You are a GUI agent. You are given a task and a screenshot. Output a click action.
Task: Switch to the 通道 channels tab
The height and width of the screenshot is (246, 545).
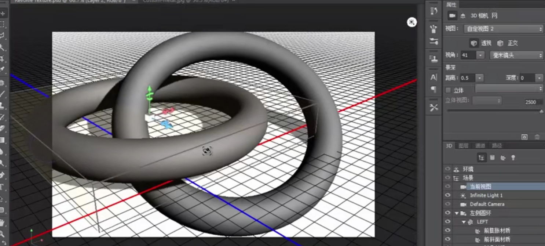tap(480, 146)
